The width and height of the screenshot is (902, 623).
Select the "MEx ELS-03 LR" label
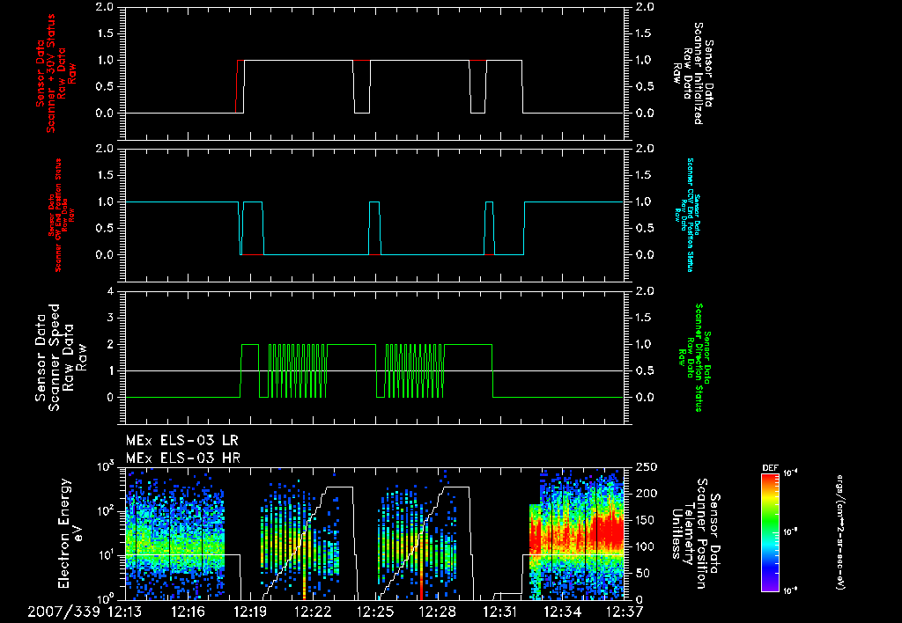pyautogui.click(x=181, y=441)
